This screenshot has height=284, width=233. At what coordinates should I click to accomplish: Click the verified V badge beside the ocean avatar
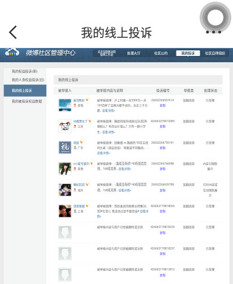pos(87,100)
